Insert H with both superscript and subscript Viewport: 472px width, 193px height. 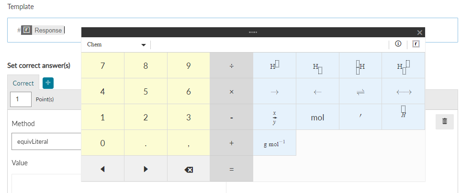click(404, 65)
